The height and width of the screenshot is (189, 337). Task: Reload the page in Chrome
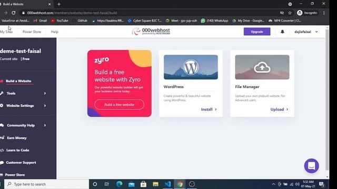pyautogui.click(x=14, y=13)
